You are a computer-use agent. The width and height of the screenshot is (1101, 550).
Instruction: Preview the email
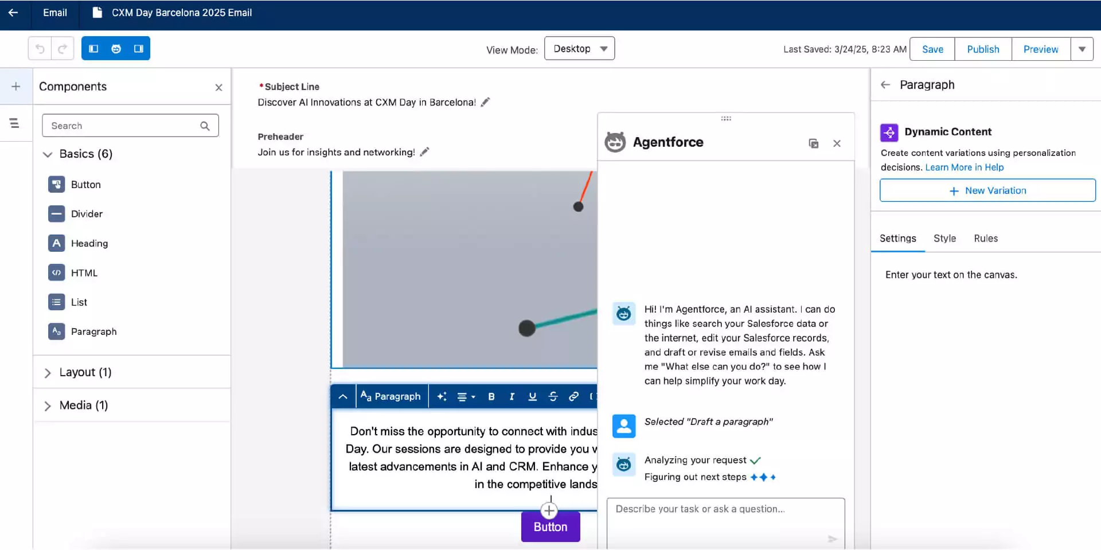pyautogui.click(x=1041, y=49)
